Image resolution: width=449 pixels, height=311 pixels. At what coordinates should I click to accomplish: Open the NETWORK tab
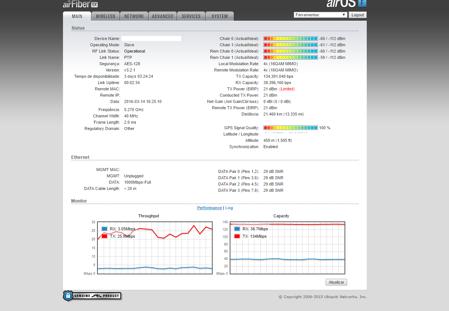[x=134, y=16]
